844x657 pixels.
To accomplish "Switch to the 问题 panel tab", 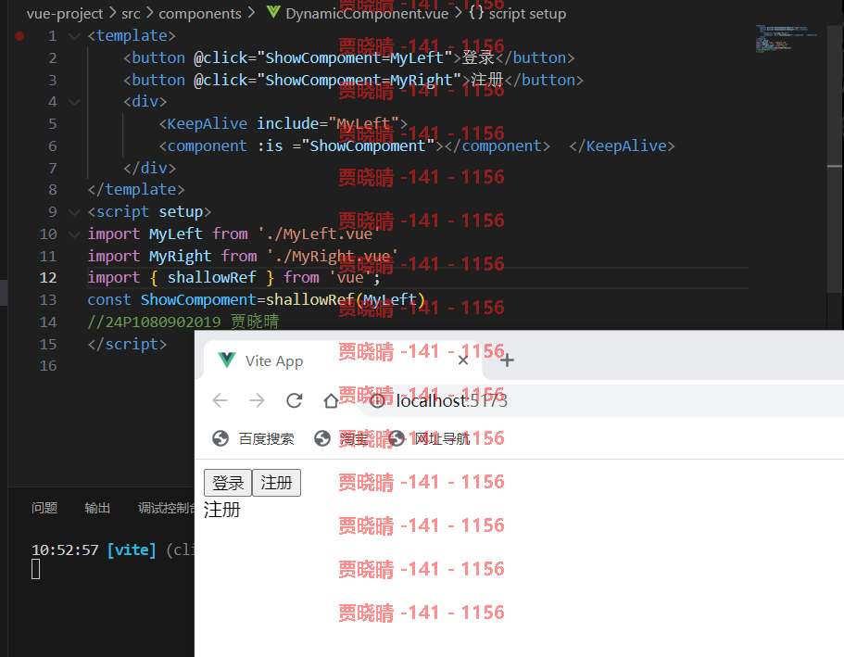I will click(x=44, y=508).
